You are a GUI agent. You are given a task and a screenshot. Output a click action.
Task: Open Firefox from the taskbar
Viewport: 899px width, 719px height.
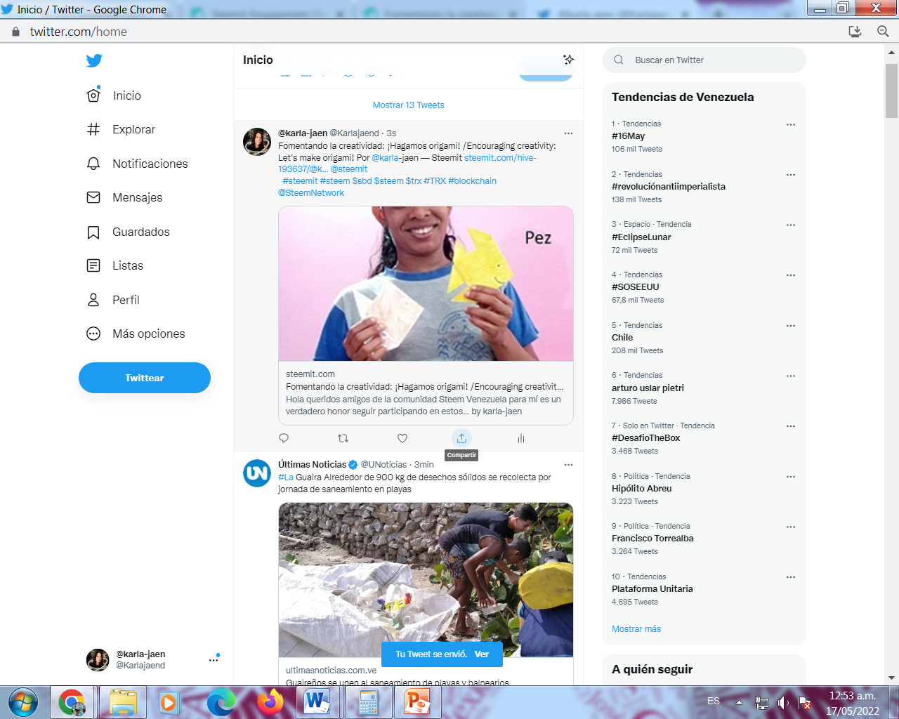270,702
